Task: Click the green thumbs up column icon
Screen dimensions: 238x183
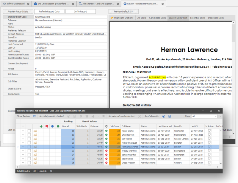Action: click(x=41, y=126)
